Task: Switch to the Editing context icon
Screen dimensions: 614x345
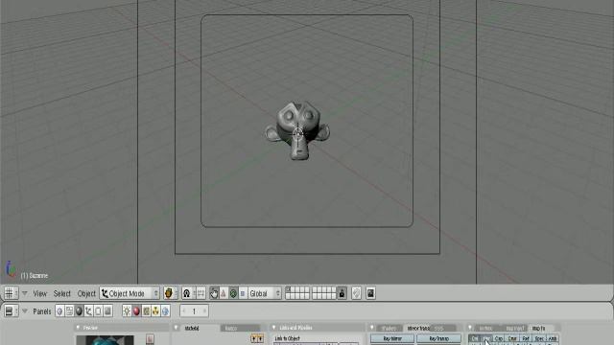Action: (98, 311)
